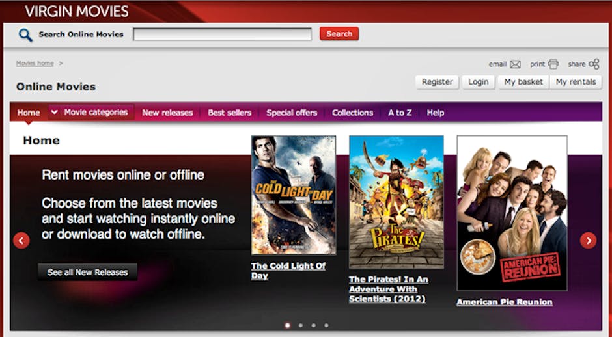Expand the Movie categories dropdown
Image resolution: width=612 pixels, height=337 pixels.
90,113
